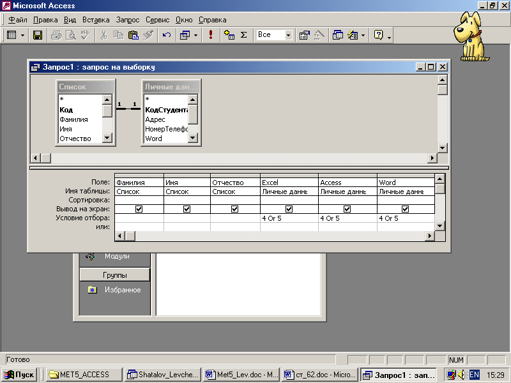
Task: Click the Избранное favorites icon
Action: 92,290
